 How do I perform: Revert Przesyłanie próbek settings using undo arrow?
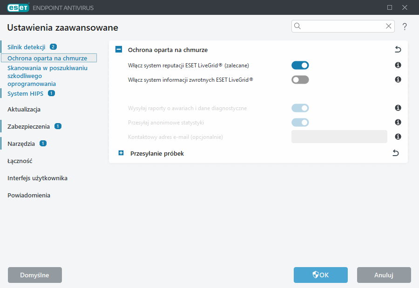pos(396,152)
